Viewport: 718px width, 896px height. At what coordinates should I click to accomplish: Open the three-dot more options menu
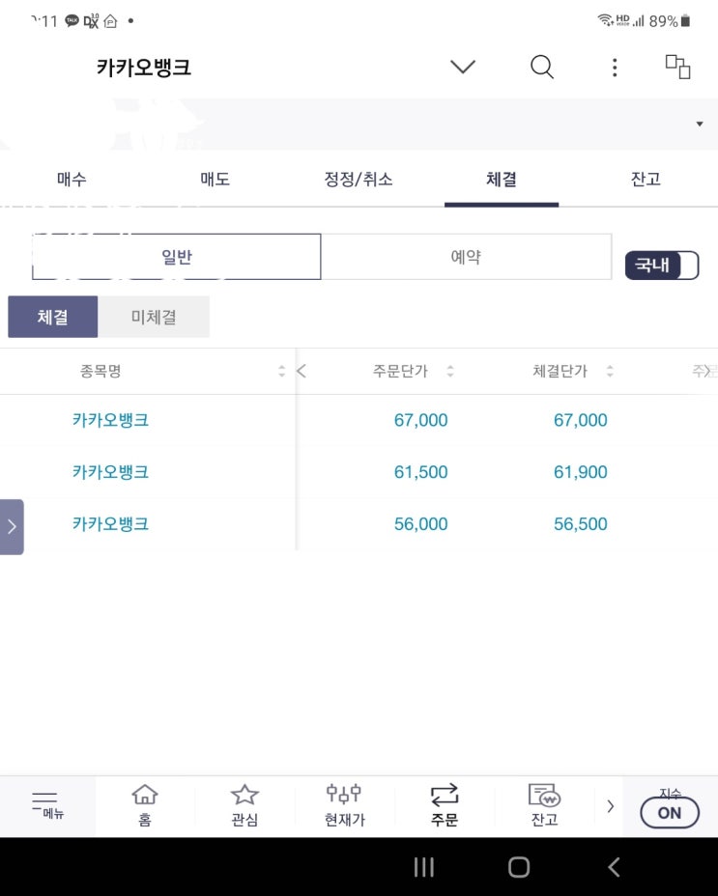pos(615,68)
